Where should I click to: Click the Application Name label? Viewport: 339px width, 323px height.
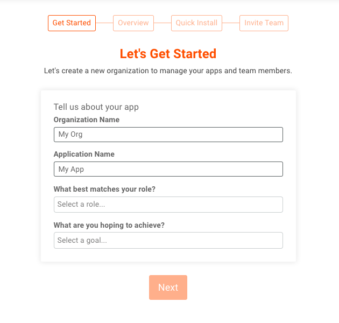(84, 154)
